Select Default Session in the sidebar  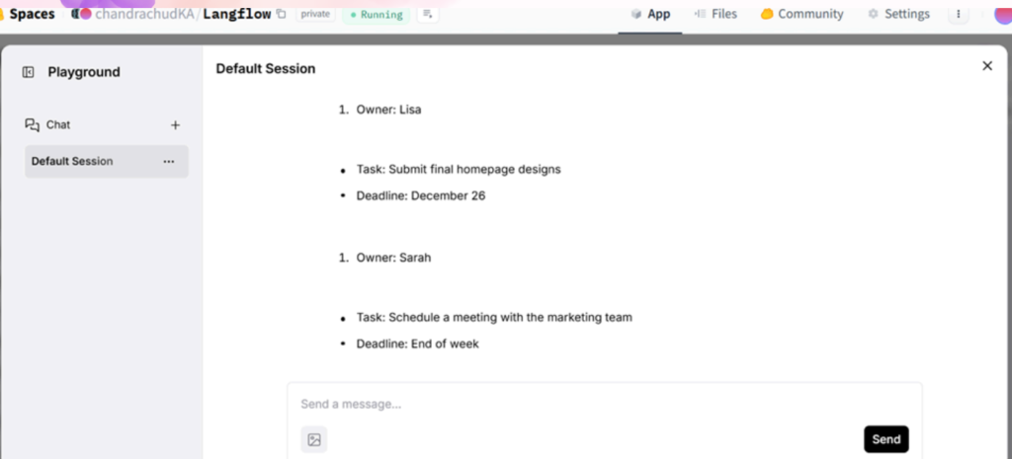72,161
